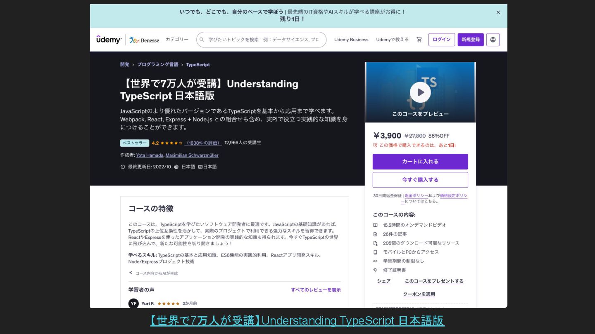Click the 学習者の声 heading
The height and width of the screenshot is (334, 595).
click(x=141, y=290)
